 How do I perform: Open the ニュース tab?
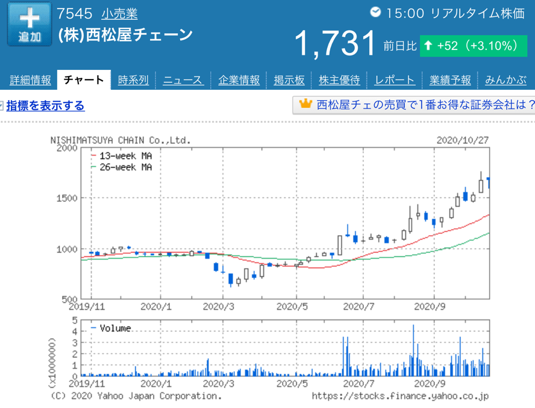click(183, 80)
